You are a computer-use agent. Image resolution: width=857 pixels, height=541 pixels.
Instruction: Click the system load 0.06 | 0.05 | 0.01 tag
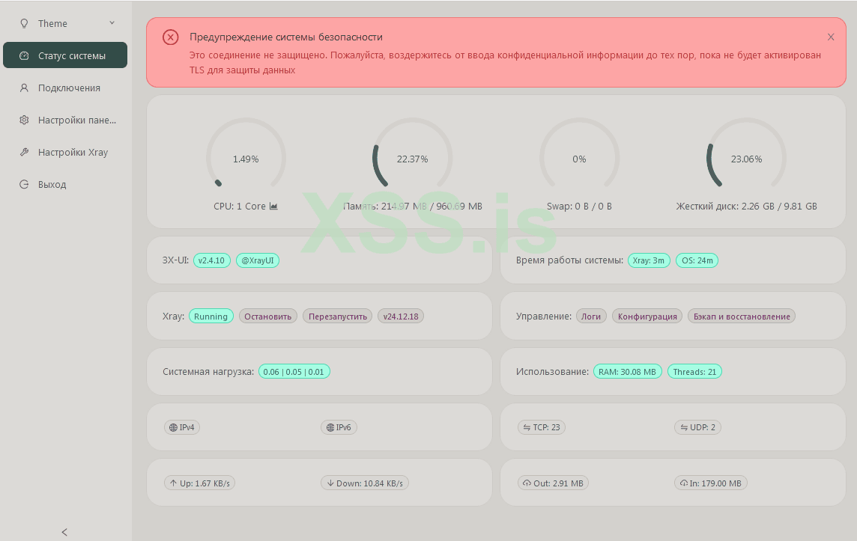[294, 372]
